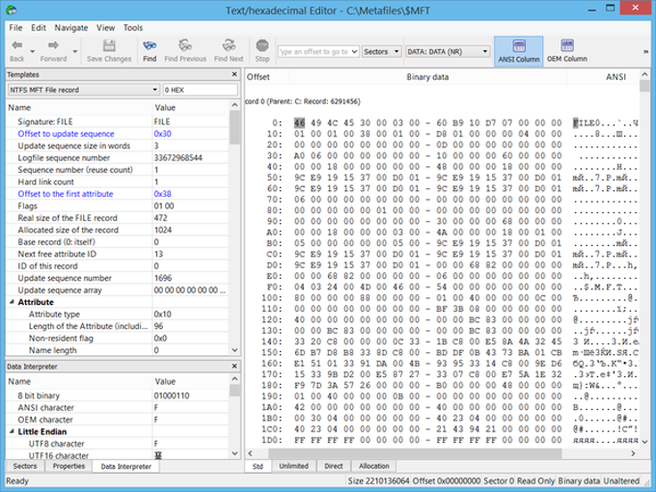
Task: Show more toolbar items via overflow chevron
Action: [x=645, y=51]
